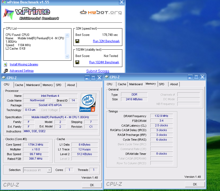Click the hwbot.org logo

[x=101, y=12]
